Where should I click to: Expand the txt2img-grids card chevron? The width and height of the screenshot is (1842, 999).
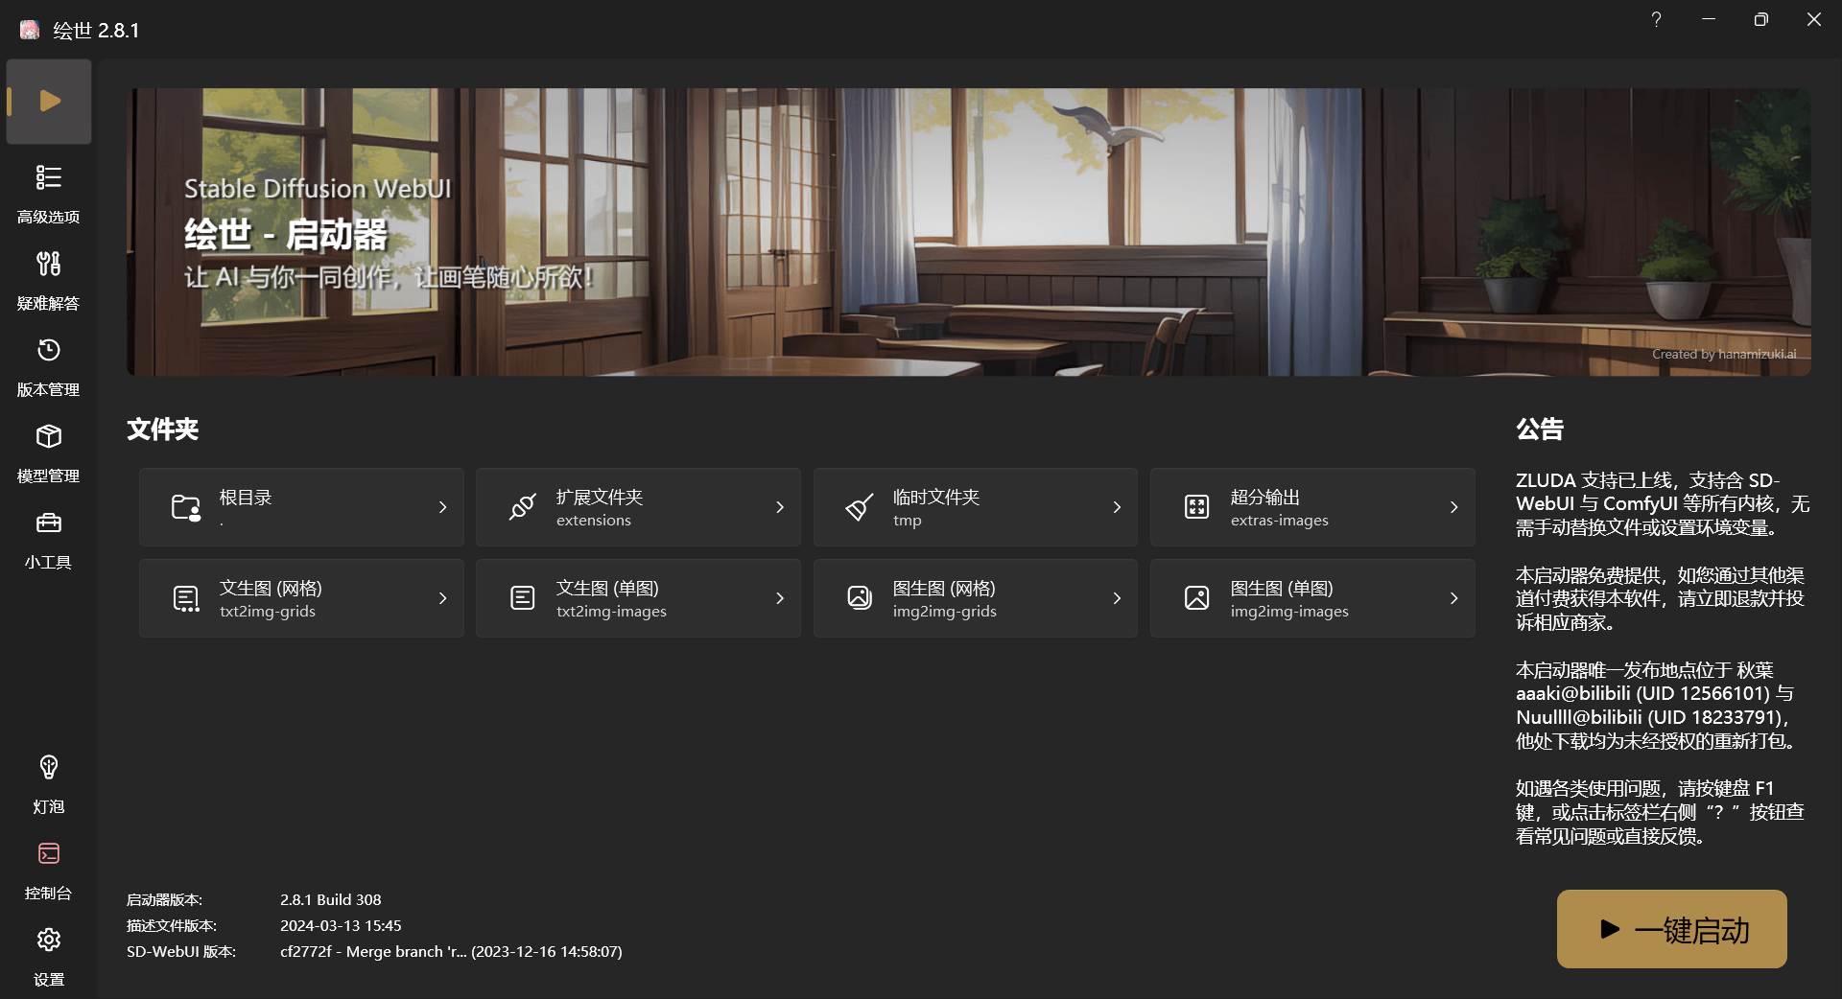[x=442, y=598]
